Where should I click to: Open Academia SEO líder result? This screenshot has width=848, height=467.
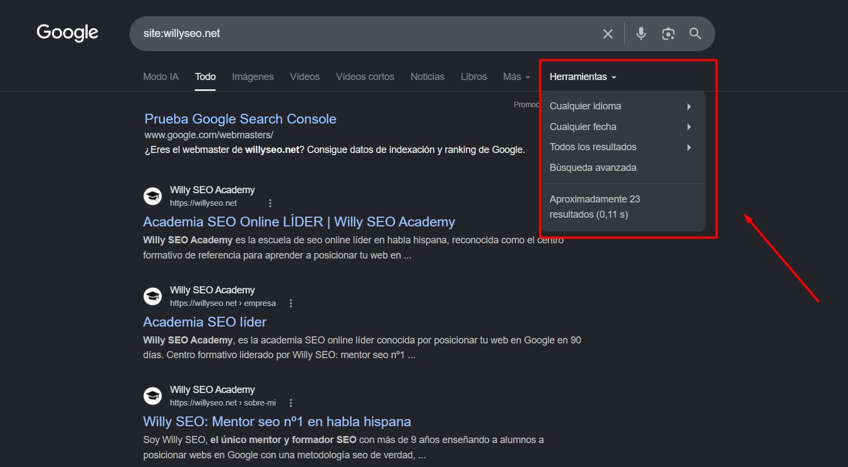[x=205, y=322]
